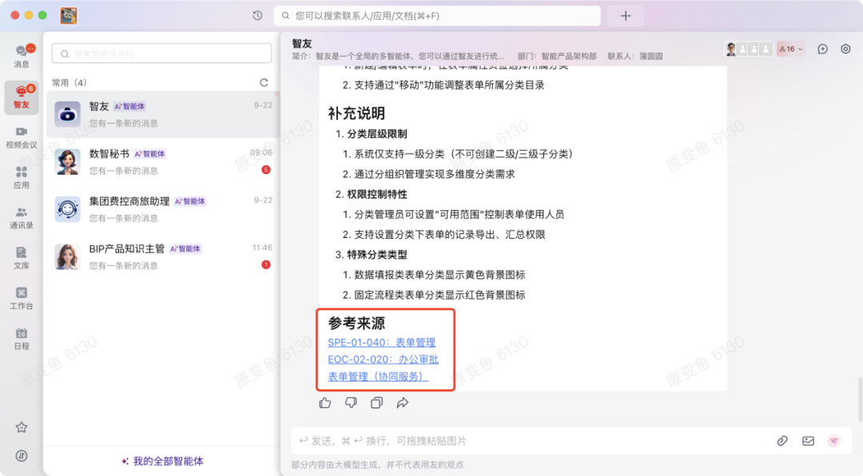Screen dimensions: 863x476
Task: Click the 搜索智能体名称 search field
Action: pos(161,53)
